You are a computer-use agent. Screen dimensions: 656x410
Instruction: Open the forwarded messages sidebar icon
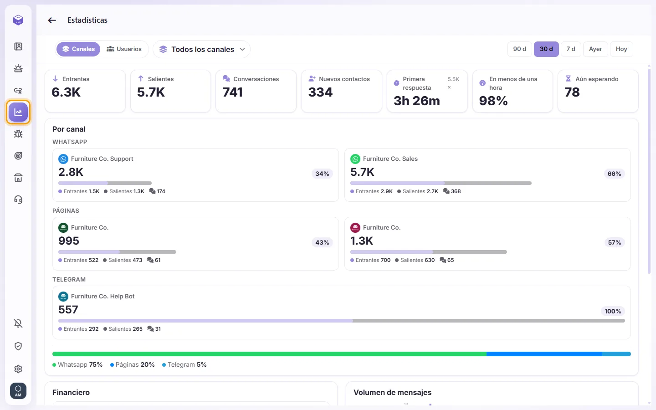[18, 90]
